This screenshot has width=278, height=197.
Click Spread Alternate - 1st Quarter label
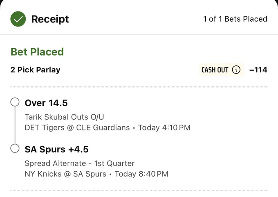pos(80,163)
